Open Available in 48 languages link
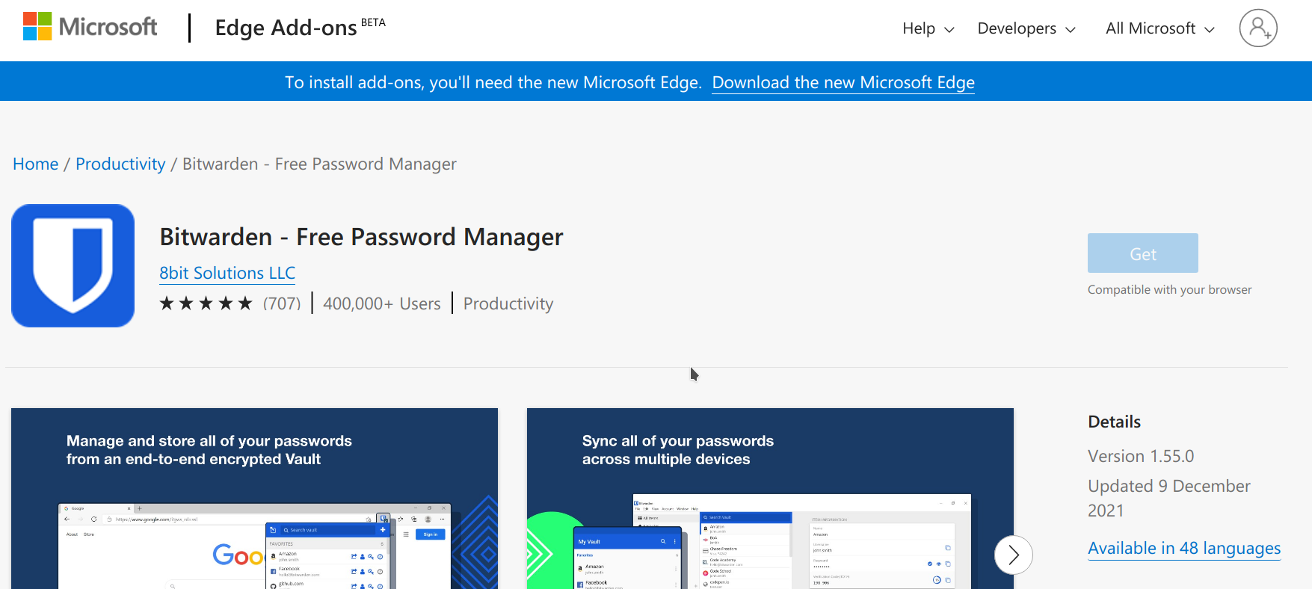 click(1184, 548)
